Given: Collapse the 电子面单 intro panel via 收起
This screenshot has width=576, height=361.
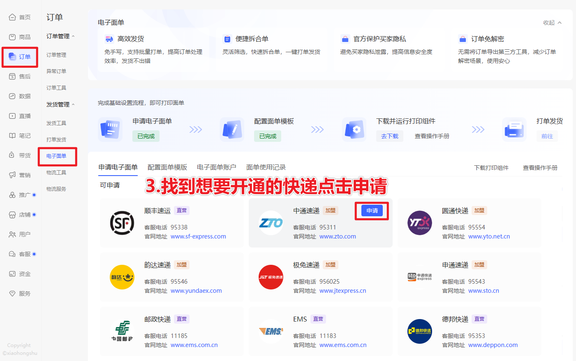Looking at the screenshot, I should (x=552, y=23).
